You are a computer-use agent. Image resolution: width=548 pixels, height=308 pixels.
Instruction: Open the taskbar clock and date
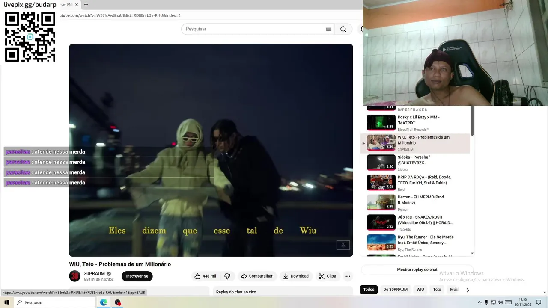tap(523, 302)
